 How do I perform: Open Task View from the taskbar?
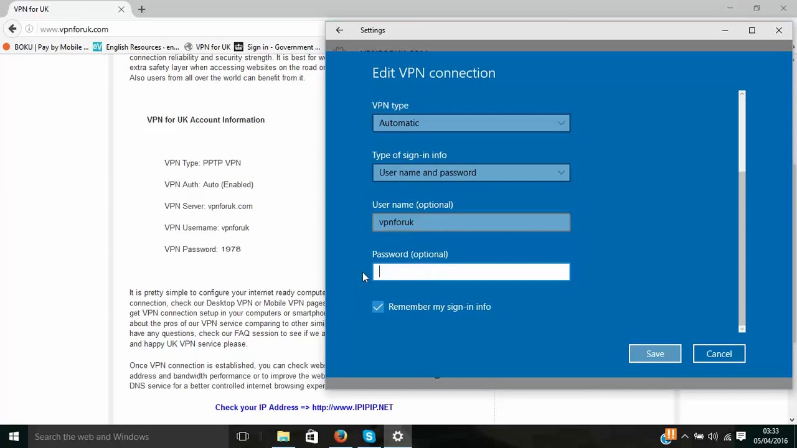[243, 437]
